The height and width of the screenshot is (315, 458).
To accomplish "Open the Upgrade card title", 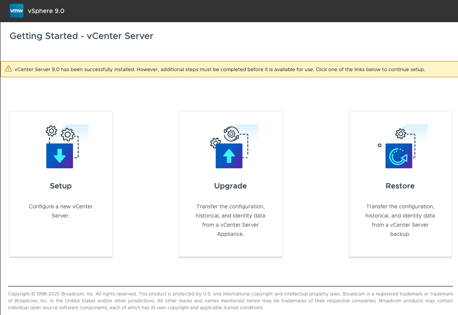I will click(230, 186).
